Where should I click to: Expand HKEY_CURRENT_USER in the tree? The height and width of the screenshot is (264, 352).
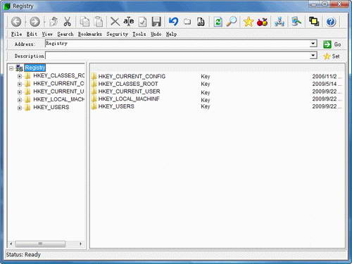point(20,92)
